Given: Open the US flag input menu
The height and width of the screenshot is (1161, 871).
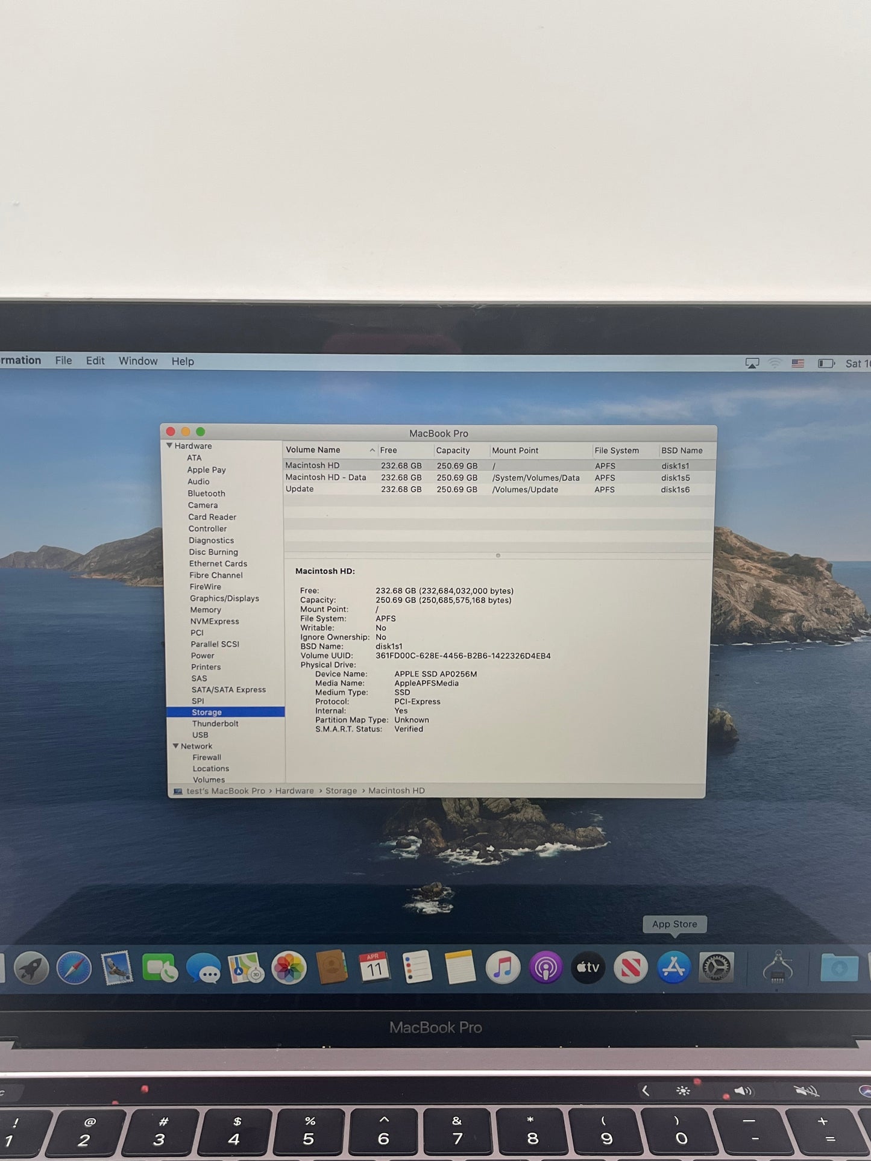Looking at the screenshot, I should point(798,363).
